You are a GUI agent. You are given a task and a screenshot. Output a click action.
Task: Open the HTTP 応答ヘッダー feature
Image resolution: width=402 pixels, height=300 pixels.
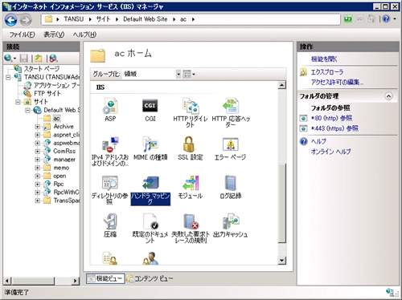tap(231, 112)
